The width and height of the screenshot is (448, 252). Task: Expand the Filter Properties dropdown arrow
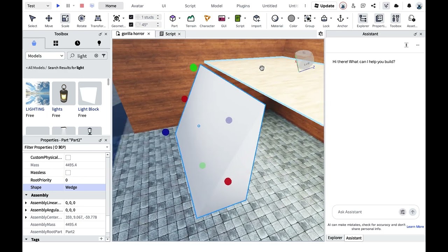107,147
